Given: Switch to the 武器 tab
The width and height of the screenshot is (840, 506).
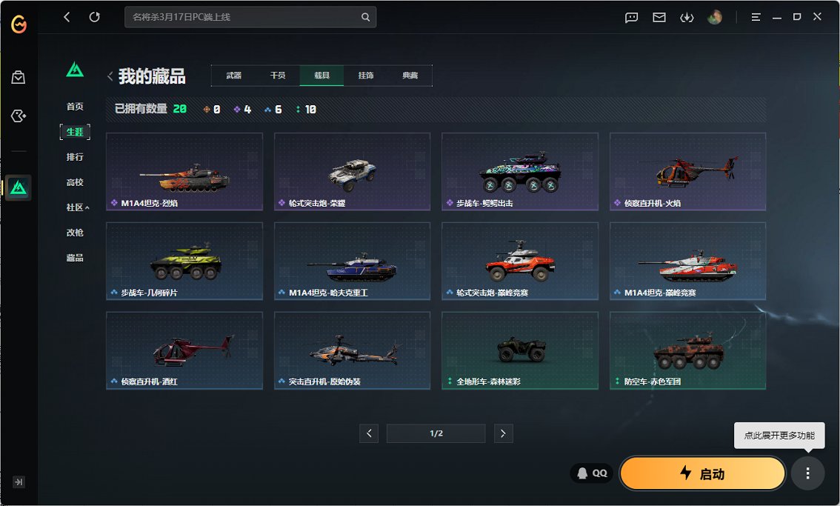Looking at the screenshot, I should tap(233, 76).
